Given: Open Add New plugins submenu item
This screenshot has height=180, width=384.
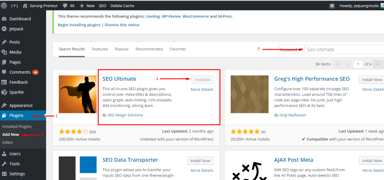Looking at the screenshot, I should pos(10,134).
